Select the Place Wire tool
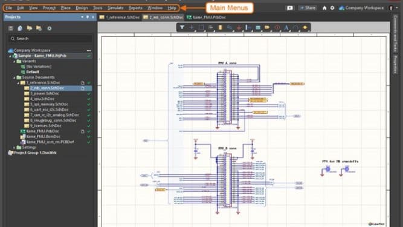 click(x=230, y=27)
